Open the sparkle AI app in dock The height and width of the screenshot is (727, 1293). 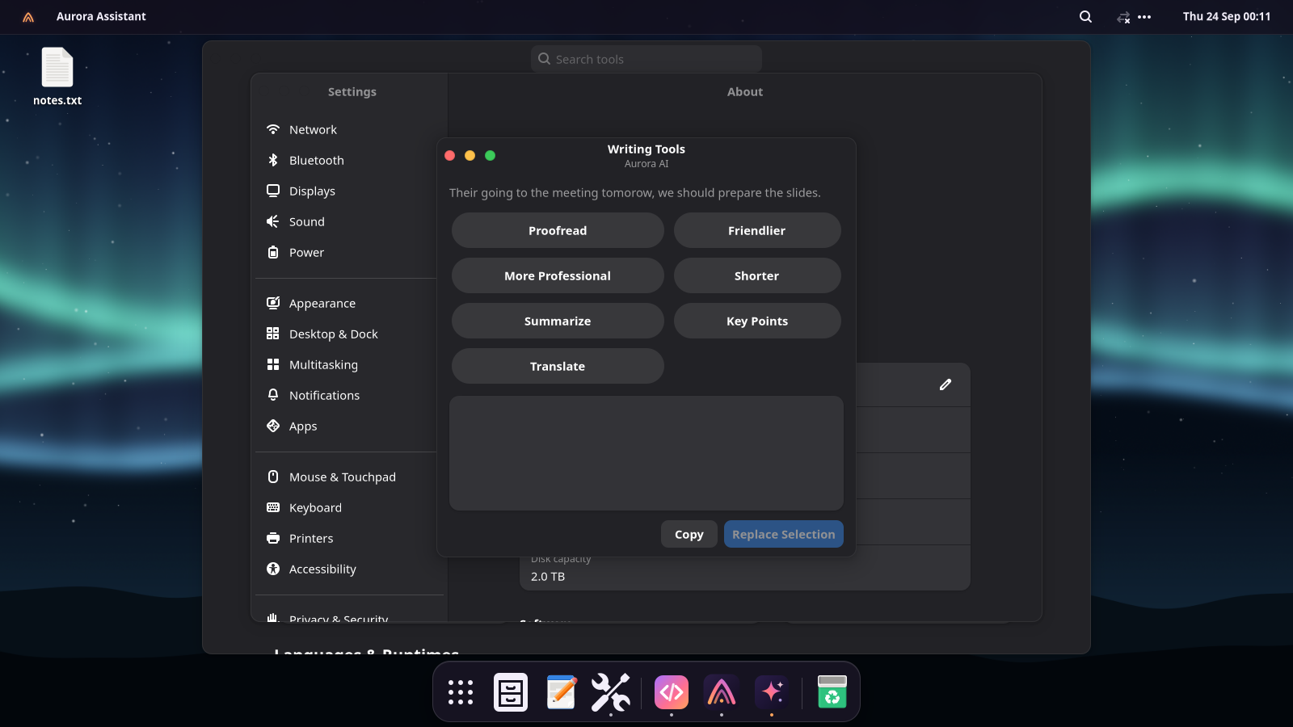coord(772,692)
